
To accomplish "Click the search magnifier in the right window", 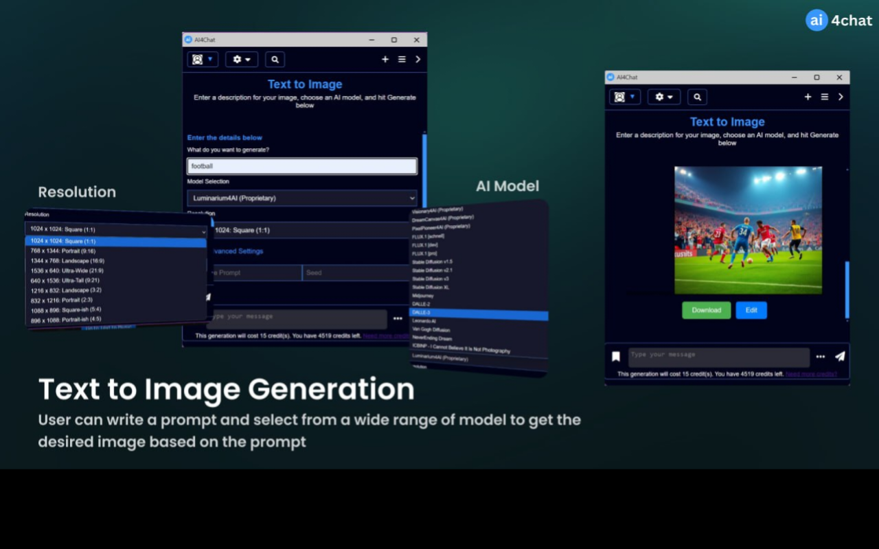I will click(x=697, y=97).
